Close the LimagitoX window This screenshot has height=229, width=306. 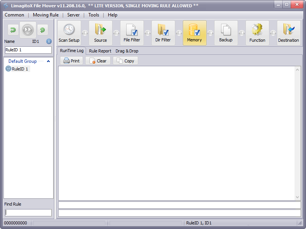(x=297, y=5)
